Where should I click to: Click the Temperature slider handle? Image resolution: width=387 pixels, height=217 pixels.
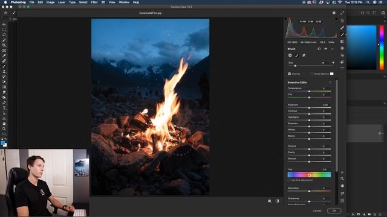tap(309, 91)
